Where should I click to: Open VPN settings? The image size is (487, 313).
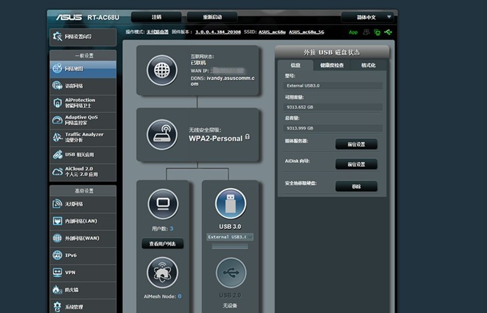coord(83,272)
